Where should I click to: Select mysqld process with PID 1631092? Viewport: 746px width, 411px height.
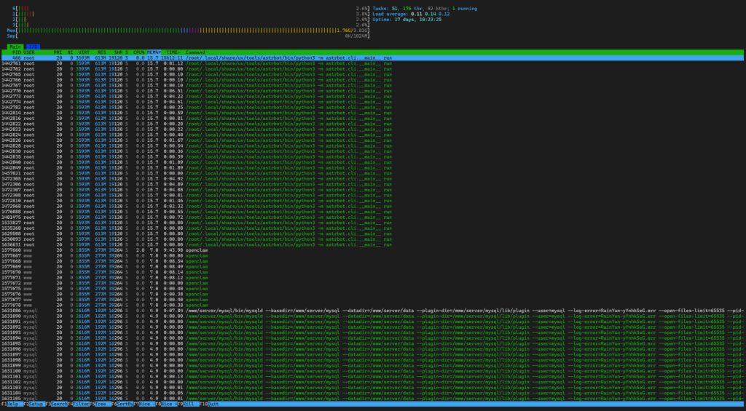pos(373,327)
